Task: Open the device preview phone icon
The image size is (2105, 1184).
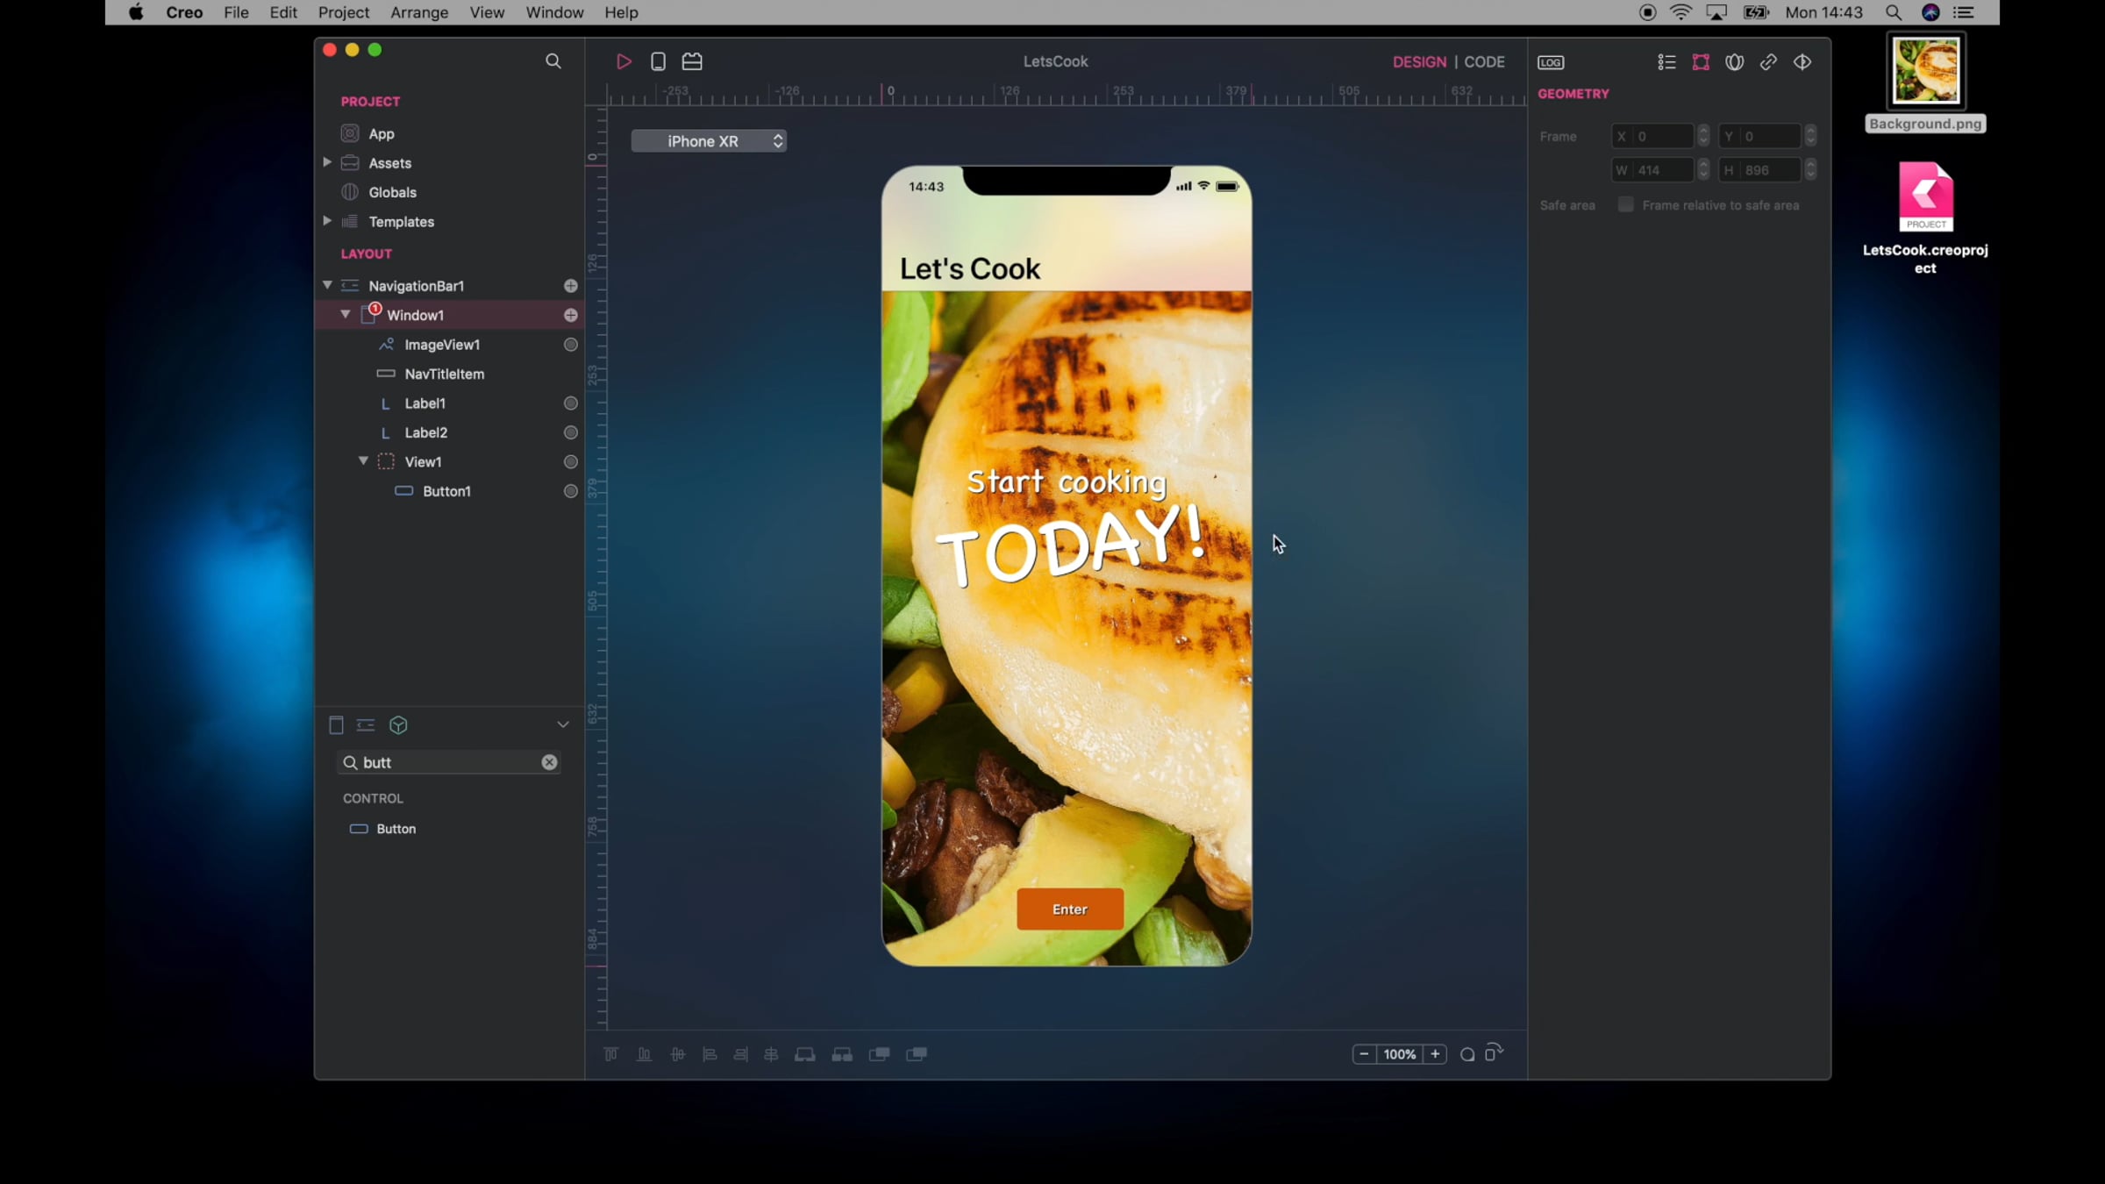Action: [x=658, y=61]
